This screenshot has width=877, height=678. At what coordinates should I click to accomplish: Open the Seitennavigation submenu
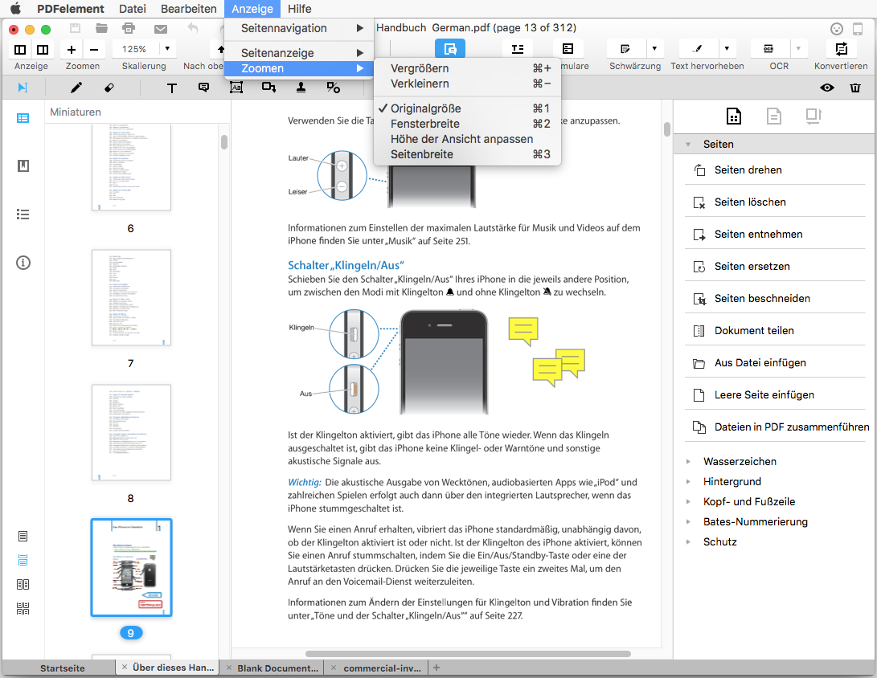[x=299, y=28]
